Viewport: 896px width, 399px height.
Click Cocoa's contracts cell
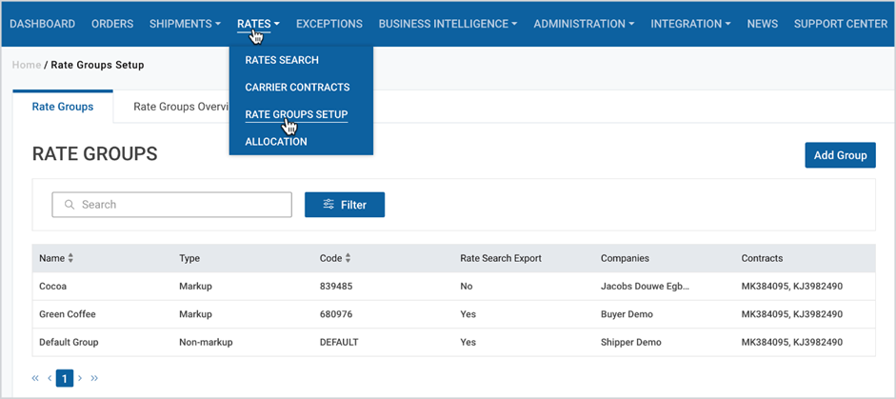792,287
